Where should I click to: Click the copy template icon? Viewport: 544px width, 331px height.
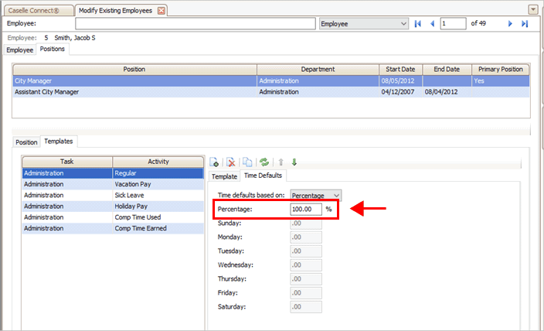tap(247, 162)
